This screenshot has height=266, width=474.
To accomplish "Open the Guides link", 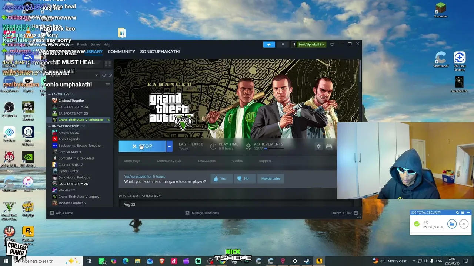I will click(x=237, y=161).
